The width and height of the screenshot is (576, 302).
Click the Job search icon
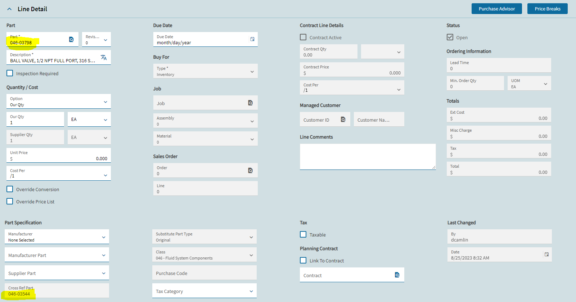point(251,103)
